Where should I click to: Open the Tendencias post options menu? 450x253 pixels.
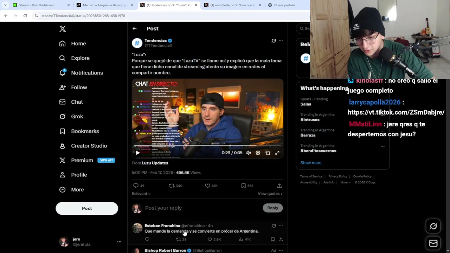coord(281,41)
